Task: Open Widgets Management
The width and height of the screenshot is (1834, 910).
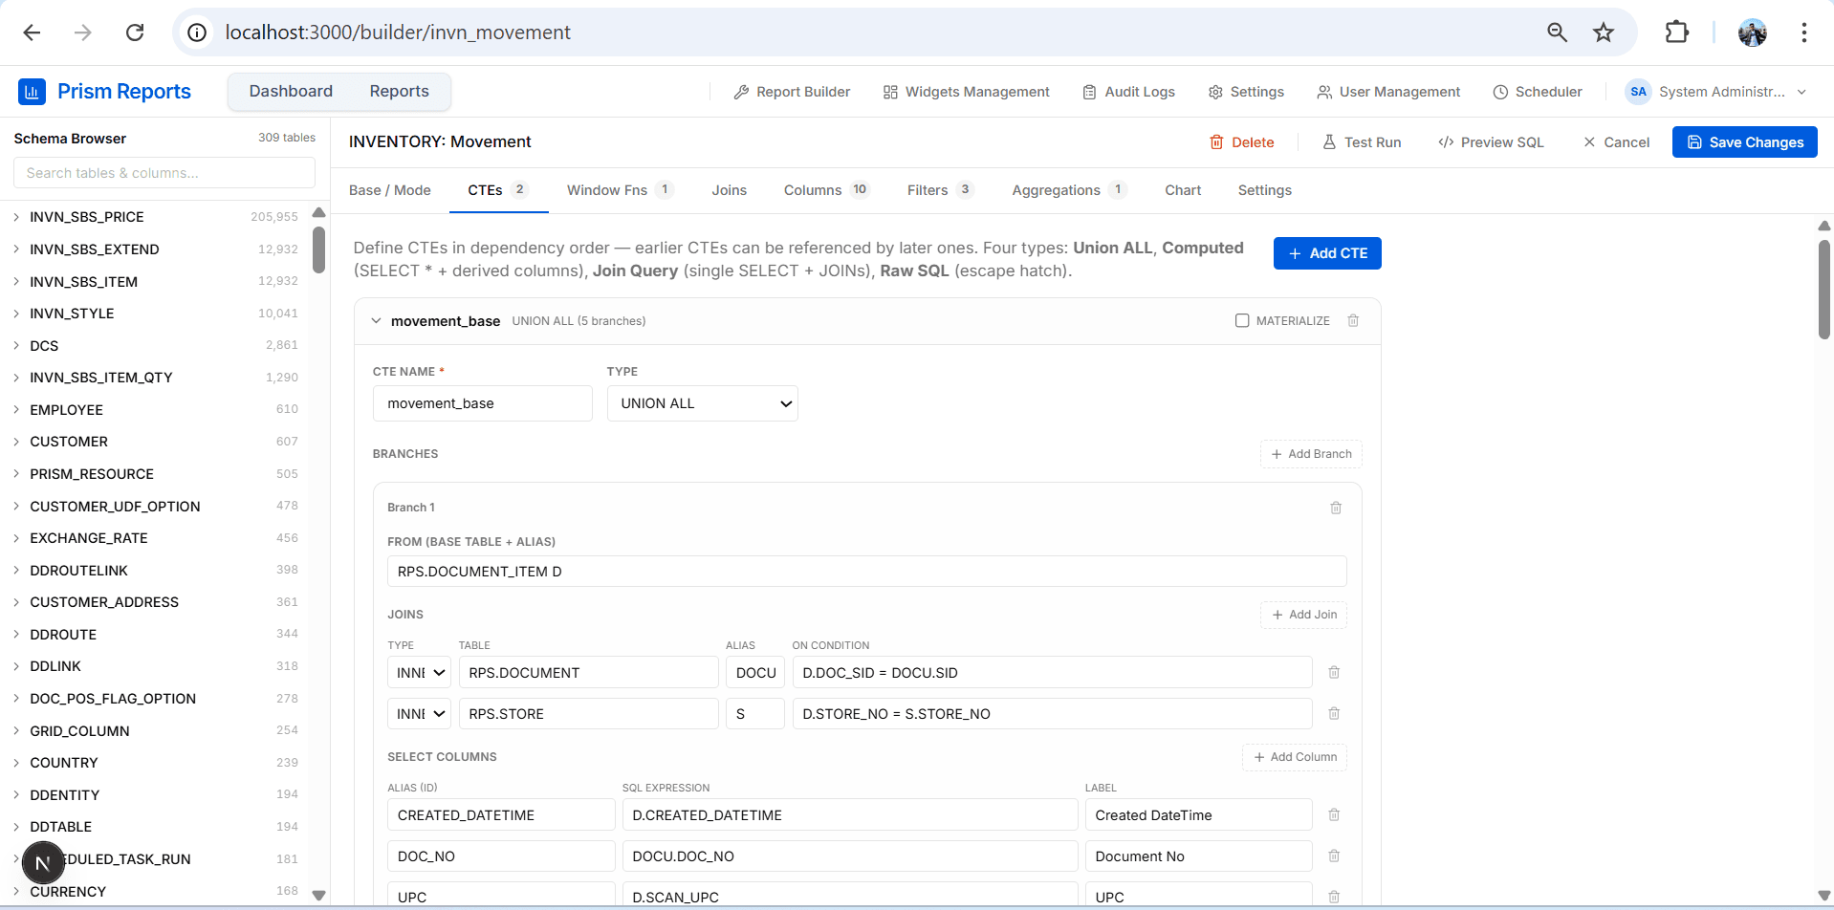Action: click(966, 92)
